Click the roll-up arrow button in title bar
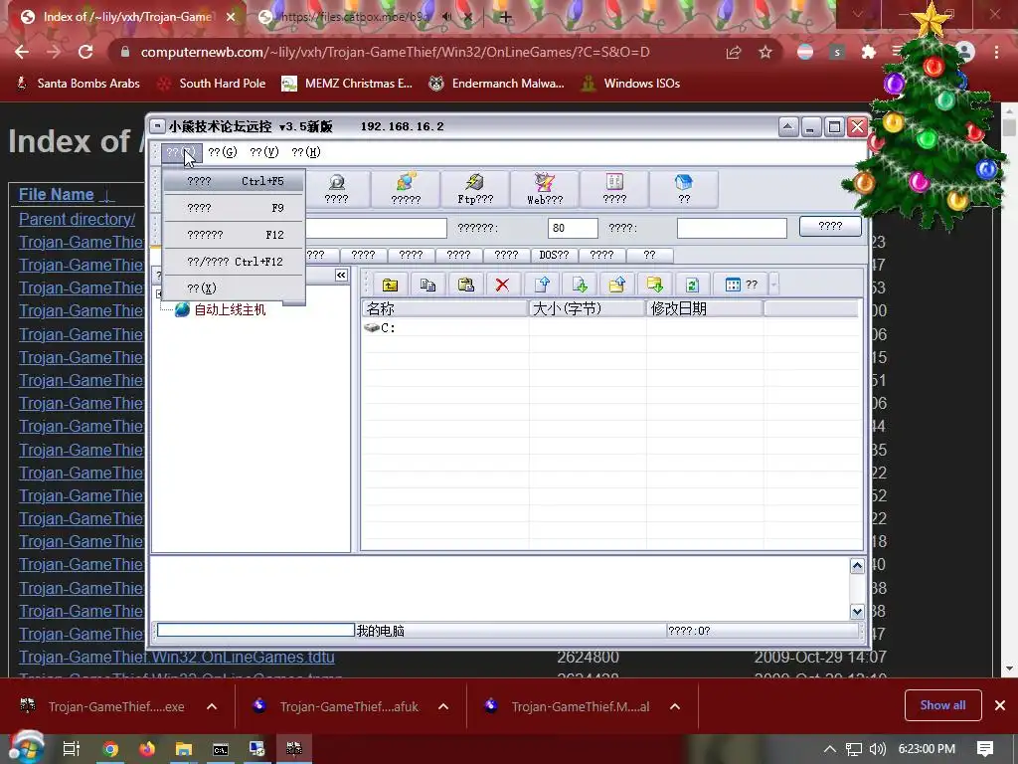This screenshot has height=764, width=1018. [x=788, y=126]
